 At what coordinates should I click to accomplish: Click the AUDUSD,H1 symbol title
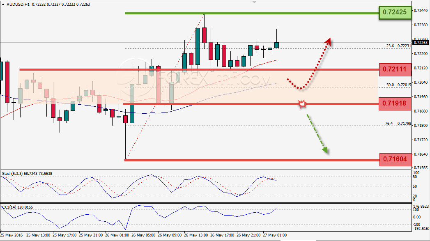pos(18,5)
